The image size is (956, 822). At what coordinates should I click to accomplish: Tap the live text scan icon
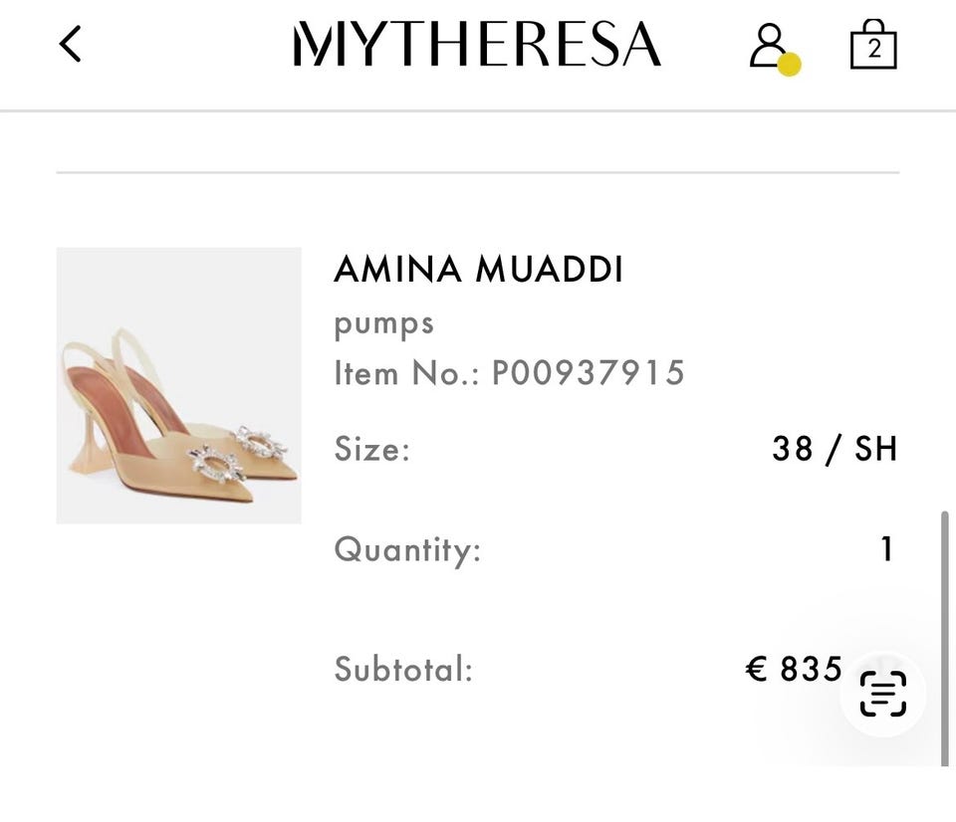pos(882,694)
